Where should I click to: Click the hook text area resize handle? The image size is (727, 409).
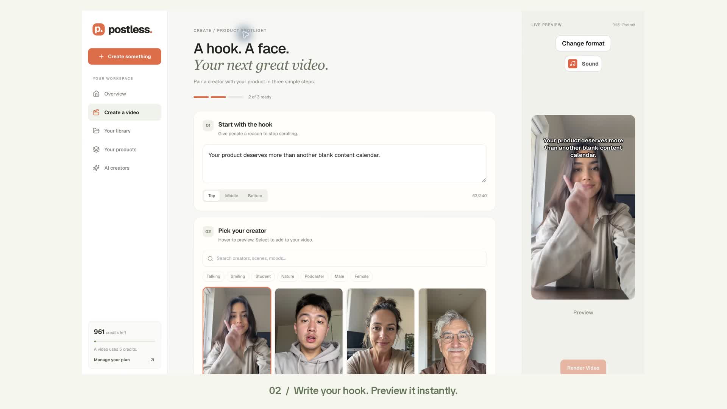pos(484,180)
